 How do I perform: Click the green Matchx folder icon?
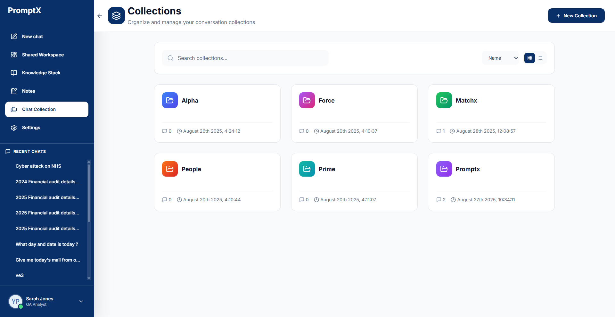[444, 100]
